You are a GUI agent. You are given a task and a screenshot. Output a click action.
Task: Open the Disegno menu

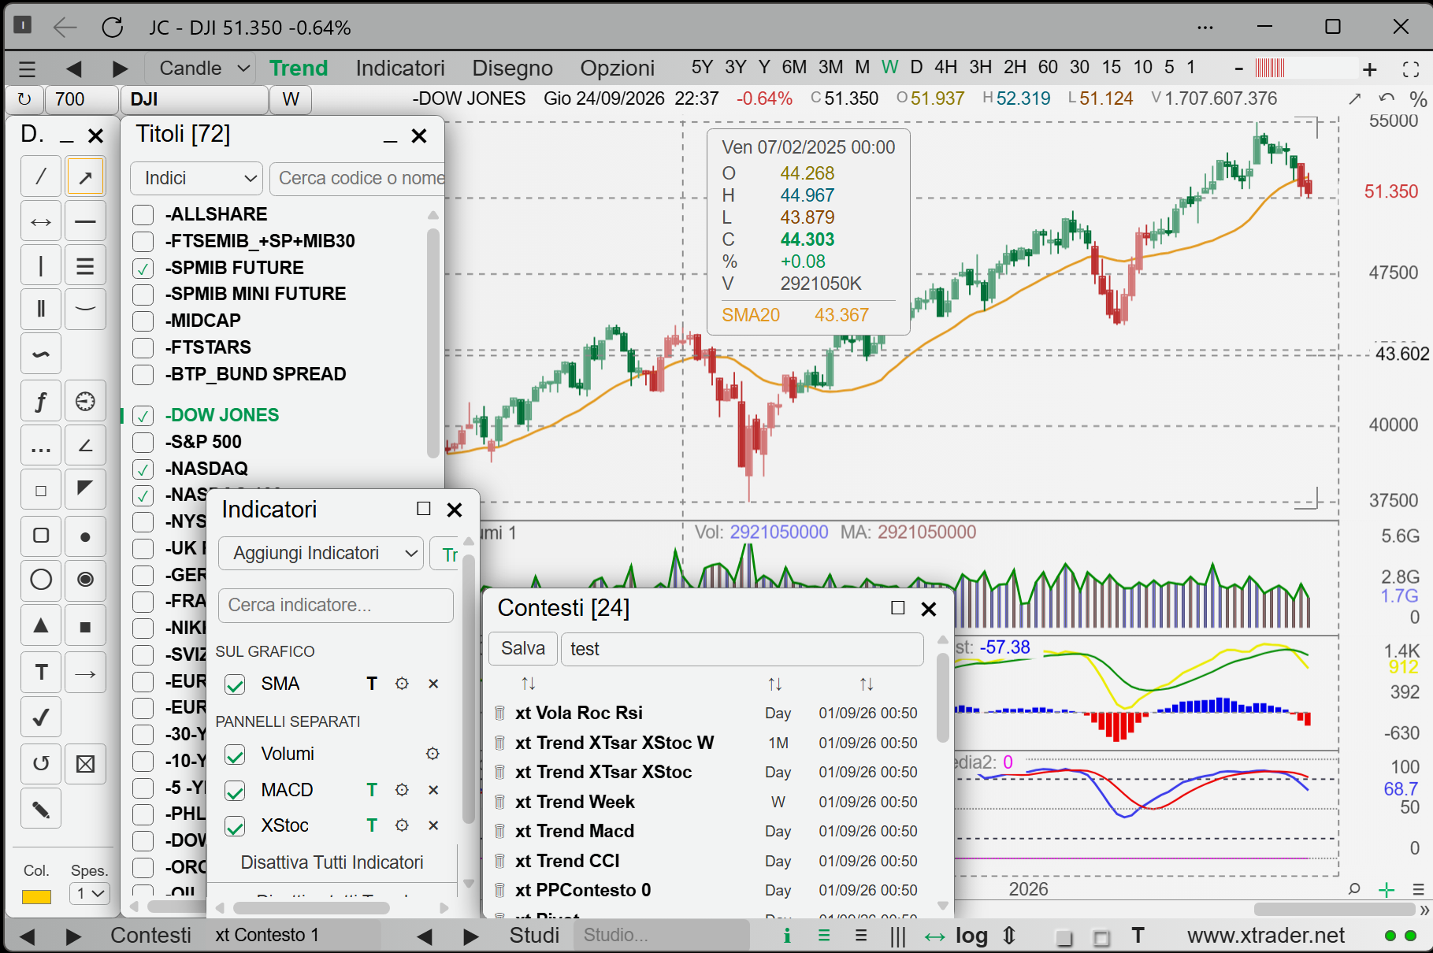click(x=512, y=69)
